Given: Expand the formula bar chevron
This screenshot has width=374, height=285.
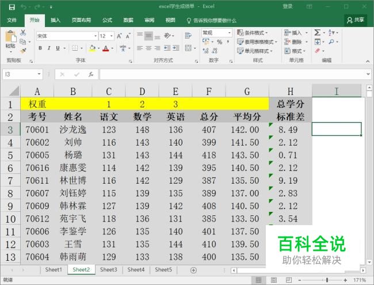Looking at the screenshot, I should click(368, 74).
